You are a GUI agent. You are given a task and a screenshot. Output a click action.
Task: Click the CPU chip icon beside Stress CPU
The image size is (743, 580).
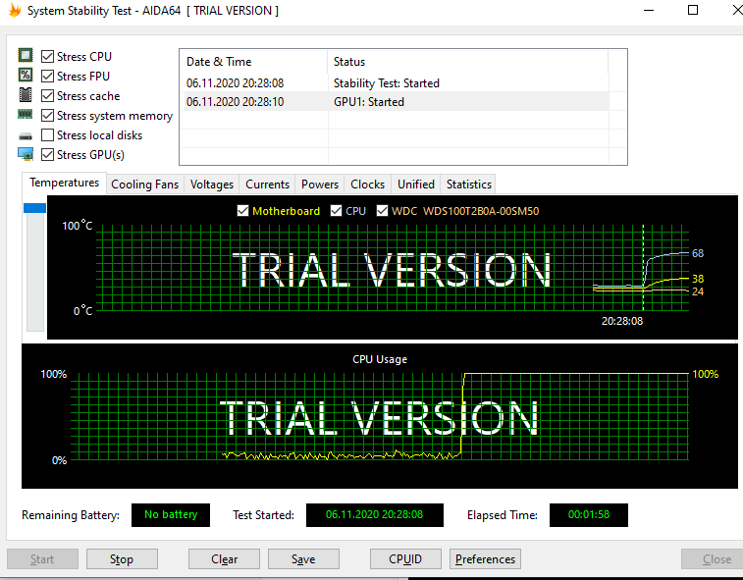(26, 55)
